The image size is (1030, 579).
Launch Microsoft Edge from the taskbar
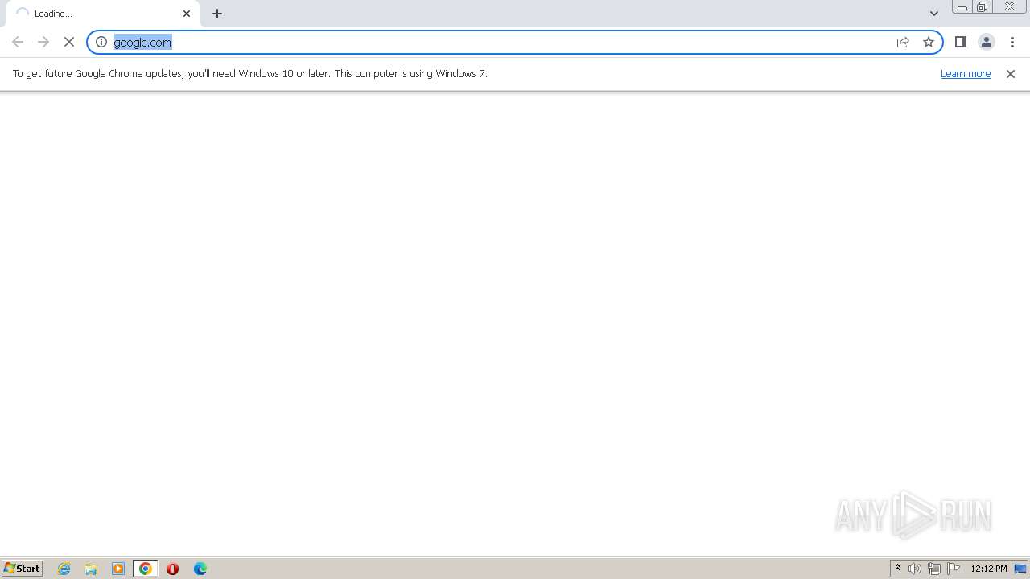[x=200, y=569]
